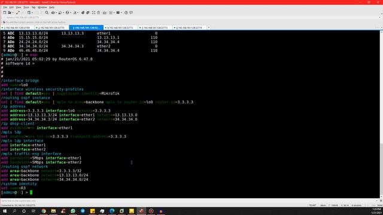383x215 pixels.
Task: Open WhatsApp from the taskbar
Action: tap(73, 211)
